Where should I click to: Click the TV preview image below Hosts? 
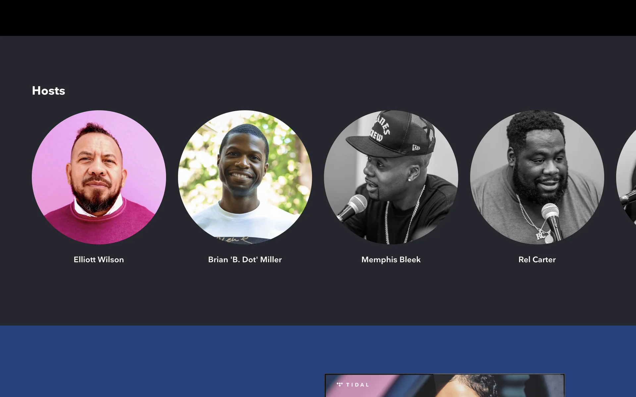pos(445,385)
